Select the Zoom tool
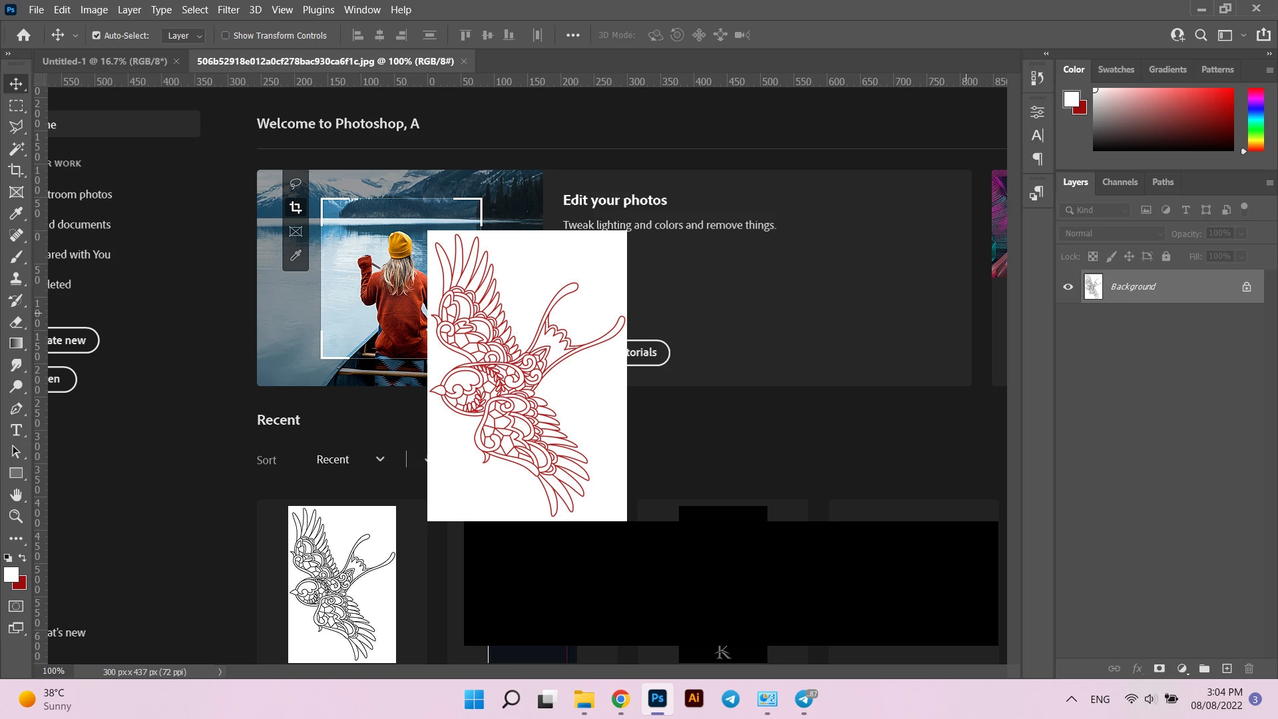 click(x=16, y=517)
